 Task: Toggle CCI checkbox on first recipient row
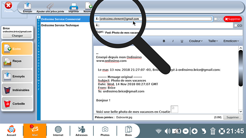[216, 19]
